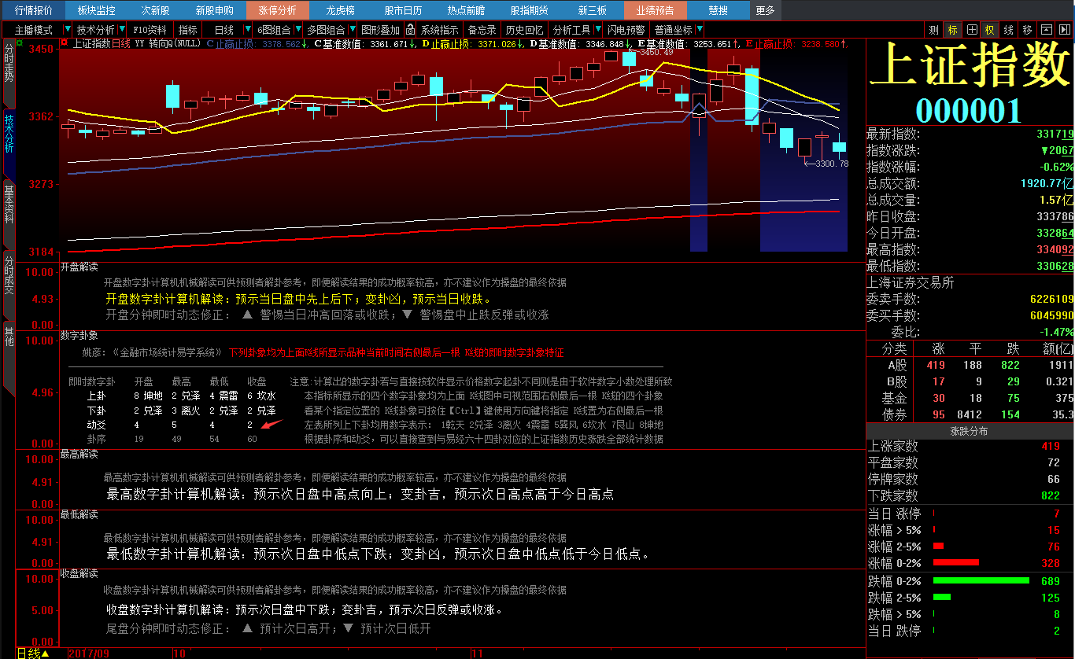This screenshot has width=1075, height=659.
Task: Switch to the 行情报价 tab
Action: 34,10
